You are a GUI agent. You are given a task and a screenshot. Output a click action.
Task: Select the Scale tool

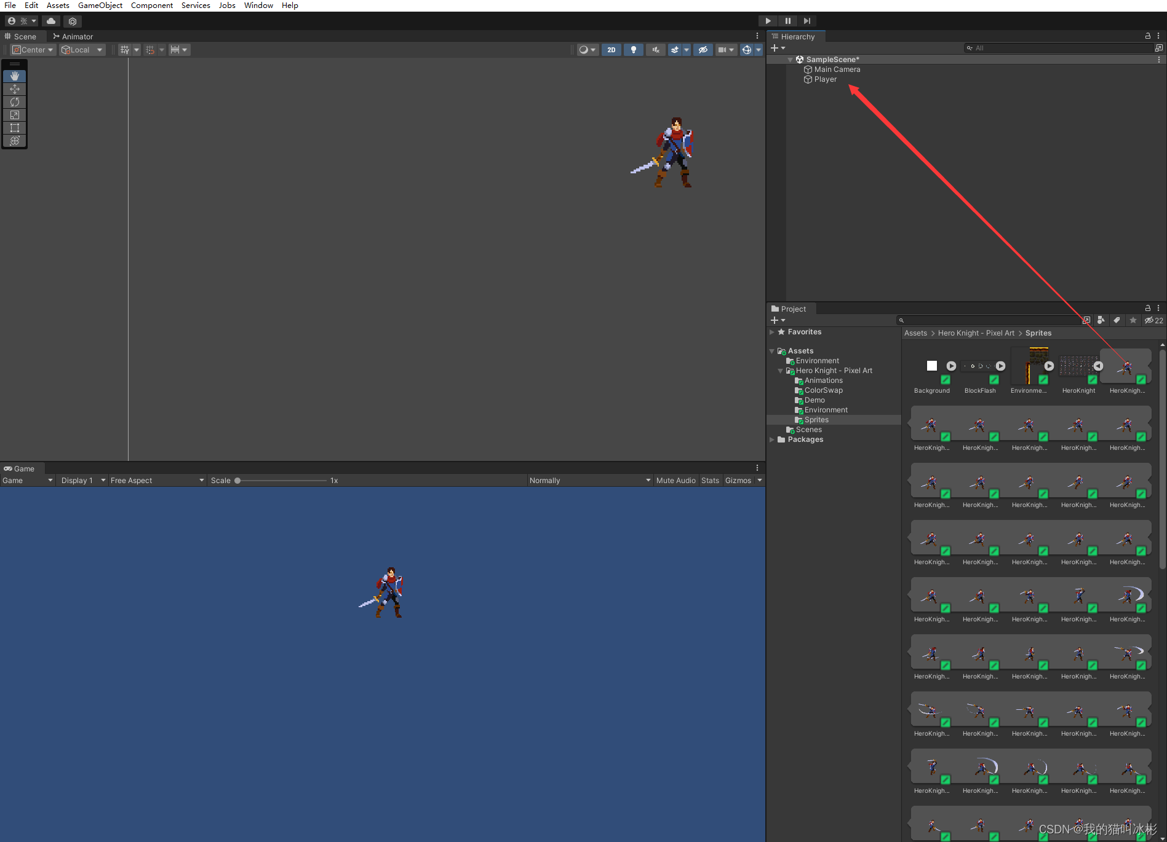point(15,115)
